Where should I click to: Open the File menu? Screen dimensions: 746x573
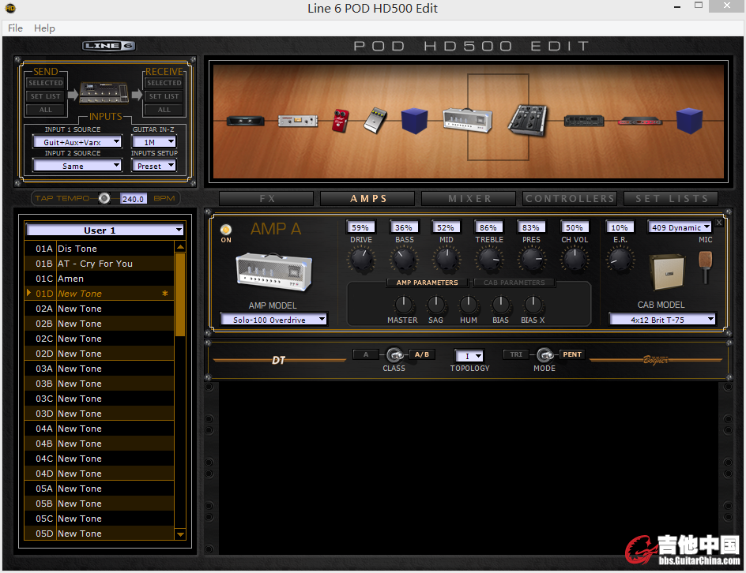(15, 28)
